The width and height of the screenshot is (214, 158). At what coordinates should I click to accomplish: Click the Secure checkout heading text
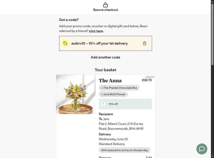click(105, 10)
